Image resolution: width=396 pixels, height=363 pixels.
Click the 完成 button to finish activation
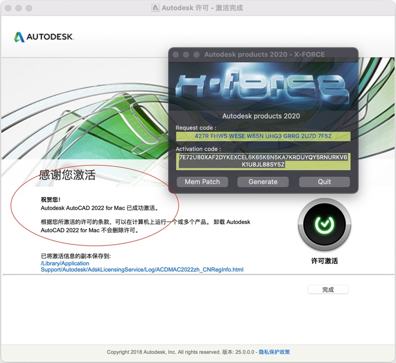[x=328, y=289]
